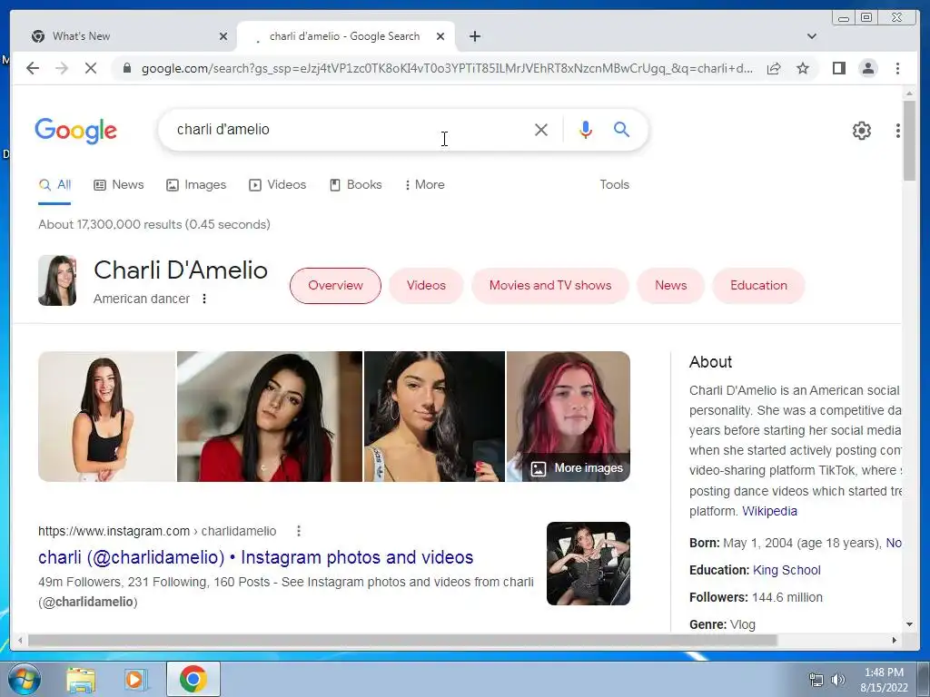Open Google quick settings gear
Viewport: 930px width, 697px height.
tap(861, 131)
